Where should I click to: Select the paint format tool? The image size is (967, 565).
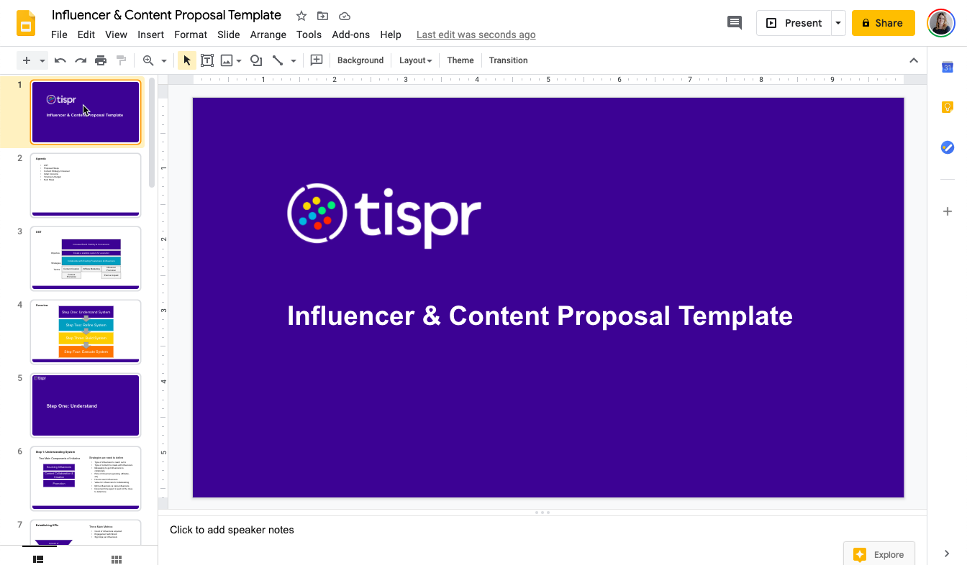(121, 60)
